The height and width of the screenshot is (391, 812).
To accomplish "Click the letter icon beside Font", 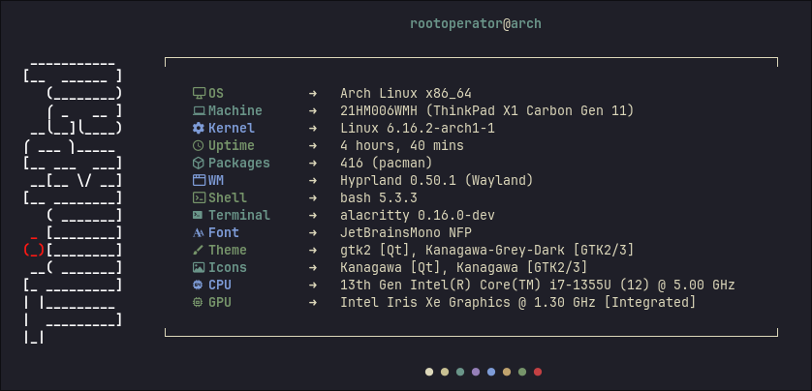I will 199,232.
